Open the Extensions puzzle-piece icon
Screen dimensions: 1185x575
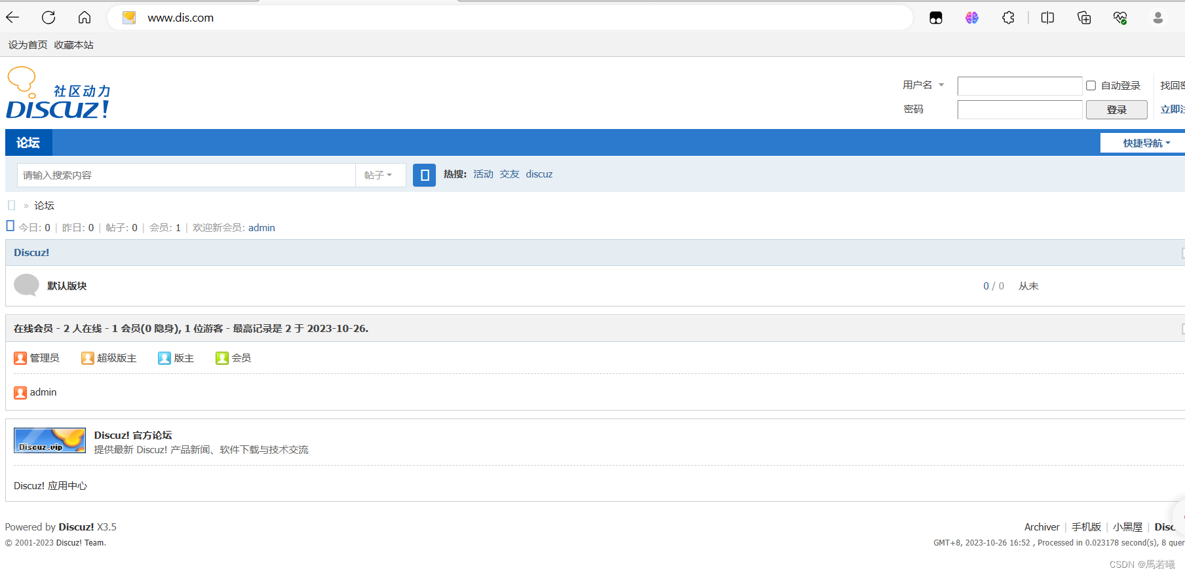(x=1008, y=18)
